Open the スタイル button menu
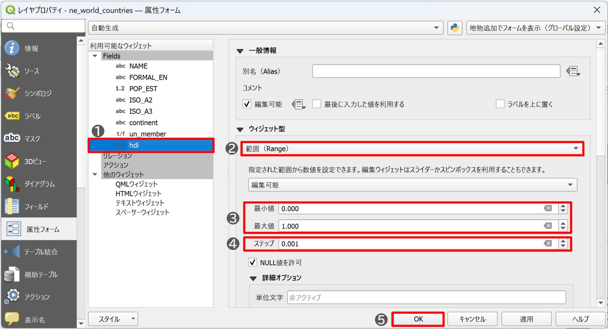This screenshot has height=329, width=608. pos(113,319)
